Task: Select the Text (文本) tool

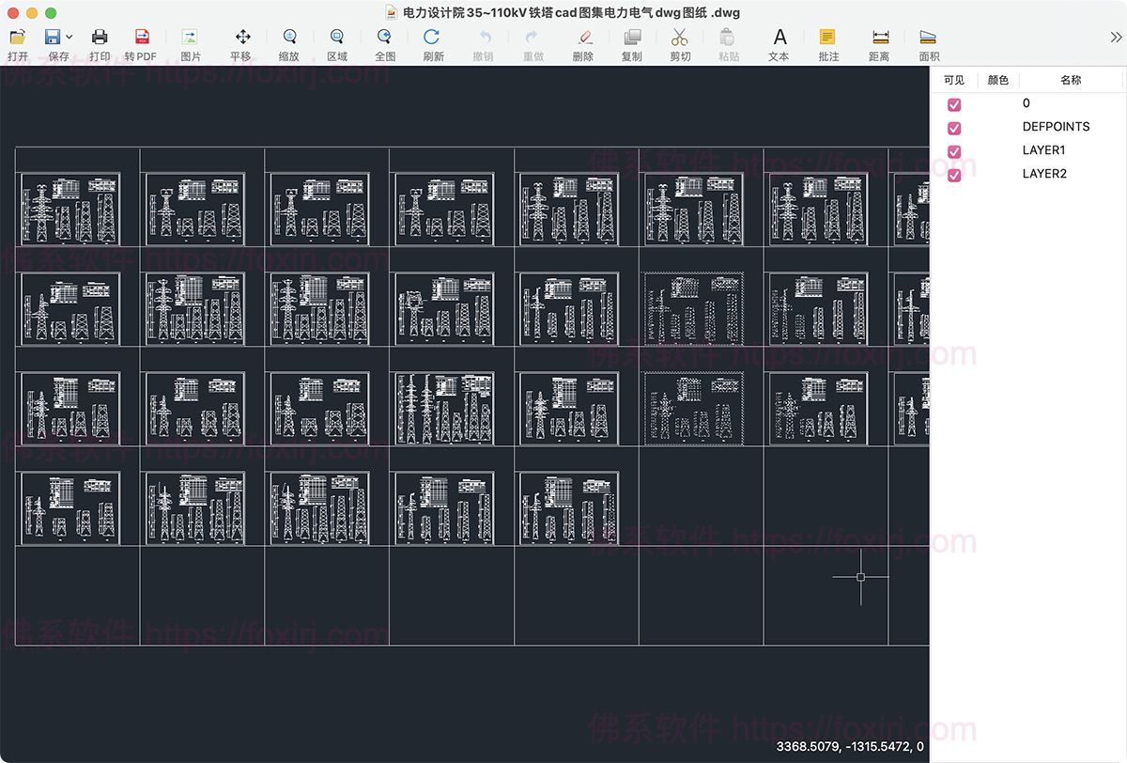Action: point(780,38)
